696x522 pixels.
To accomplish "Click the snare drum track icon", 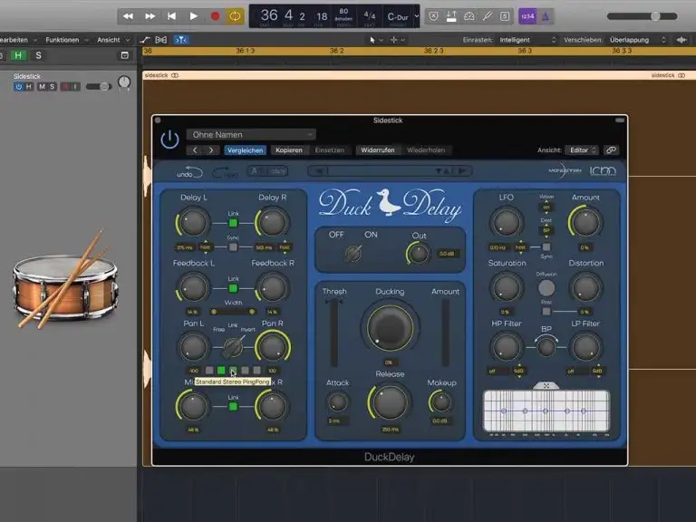I will (65, 280).
